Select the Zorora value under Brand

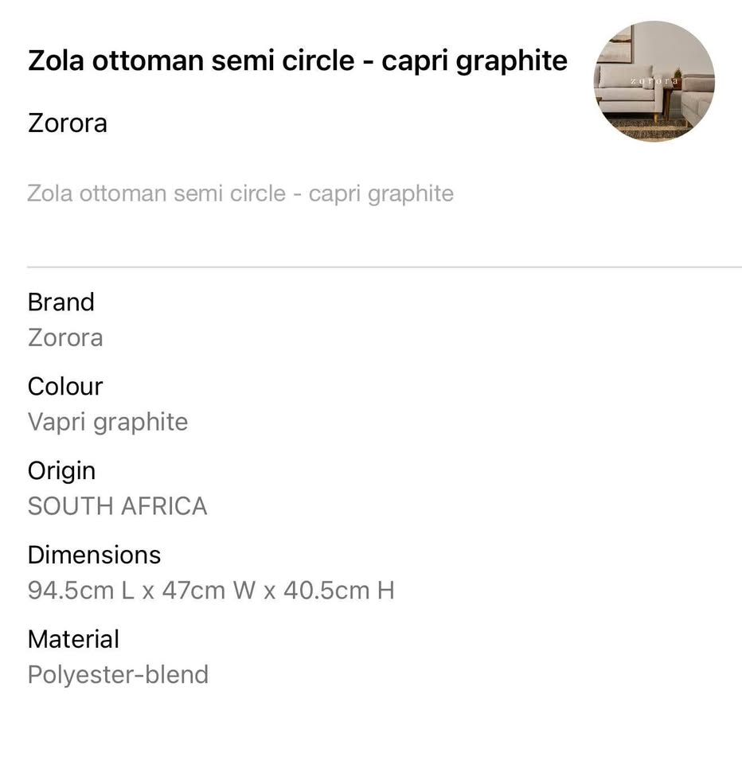tap(65, 337)
